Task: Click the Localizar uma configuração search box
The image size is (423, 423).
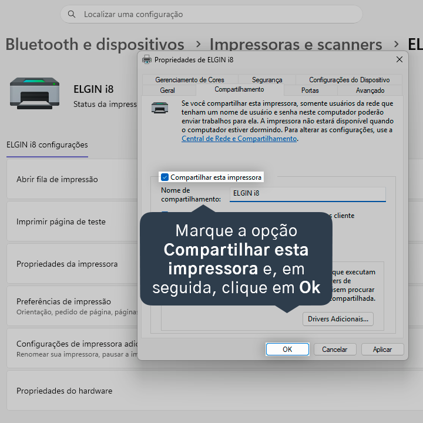Action: point(211,14)
